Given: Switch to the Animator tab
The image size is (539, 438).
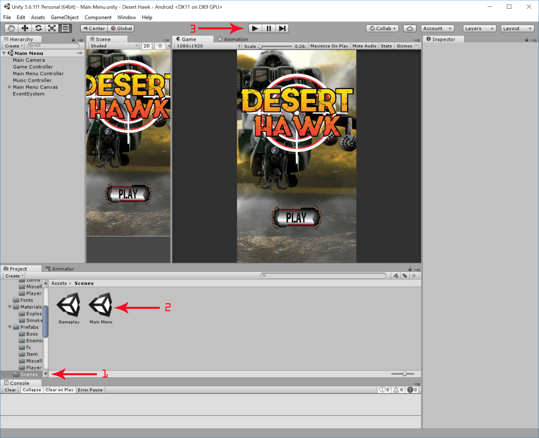Looking at the screenshot, I should coord(60,269).
